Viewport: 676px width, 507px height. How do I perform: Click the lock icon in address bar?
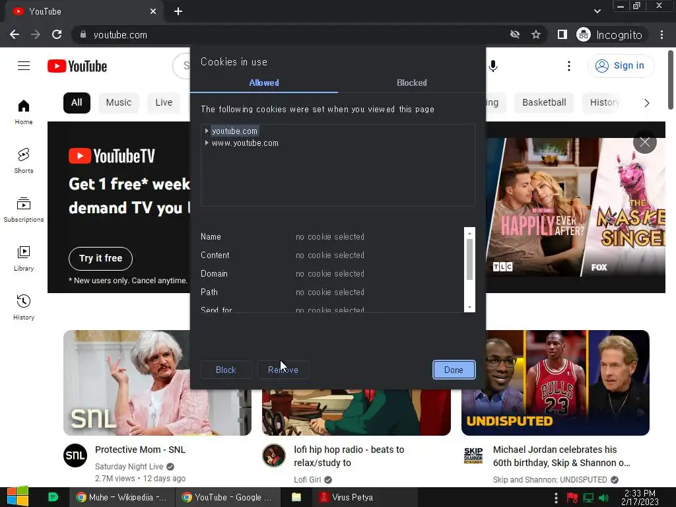point(83,34)
